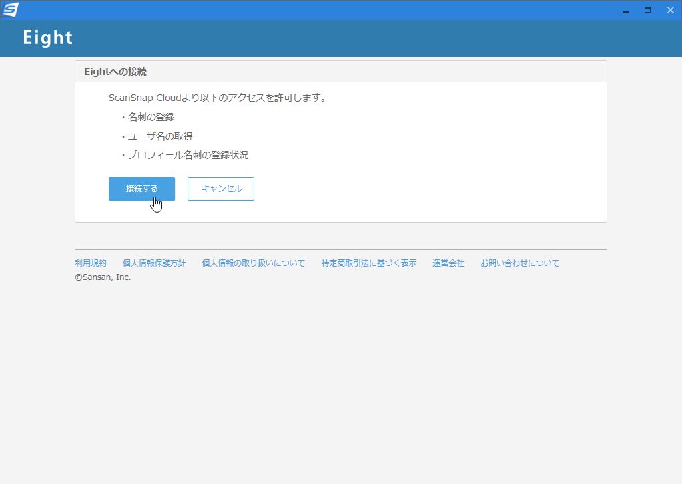Open the お問い合わせについて contact link

(519, 263)
